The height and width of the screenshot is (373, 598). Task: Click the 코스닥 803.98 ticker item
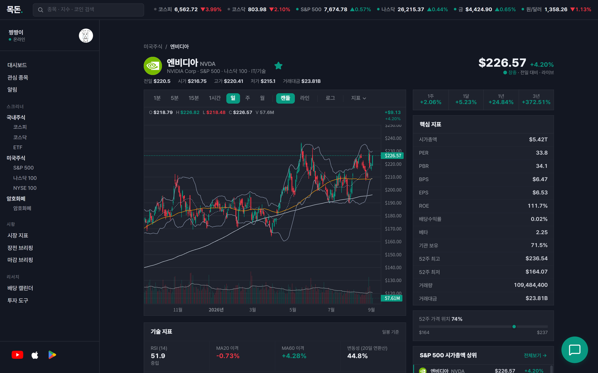(259, 10)
